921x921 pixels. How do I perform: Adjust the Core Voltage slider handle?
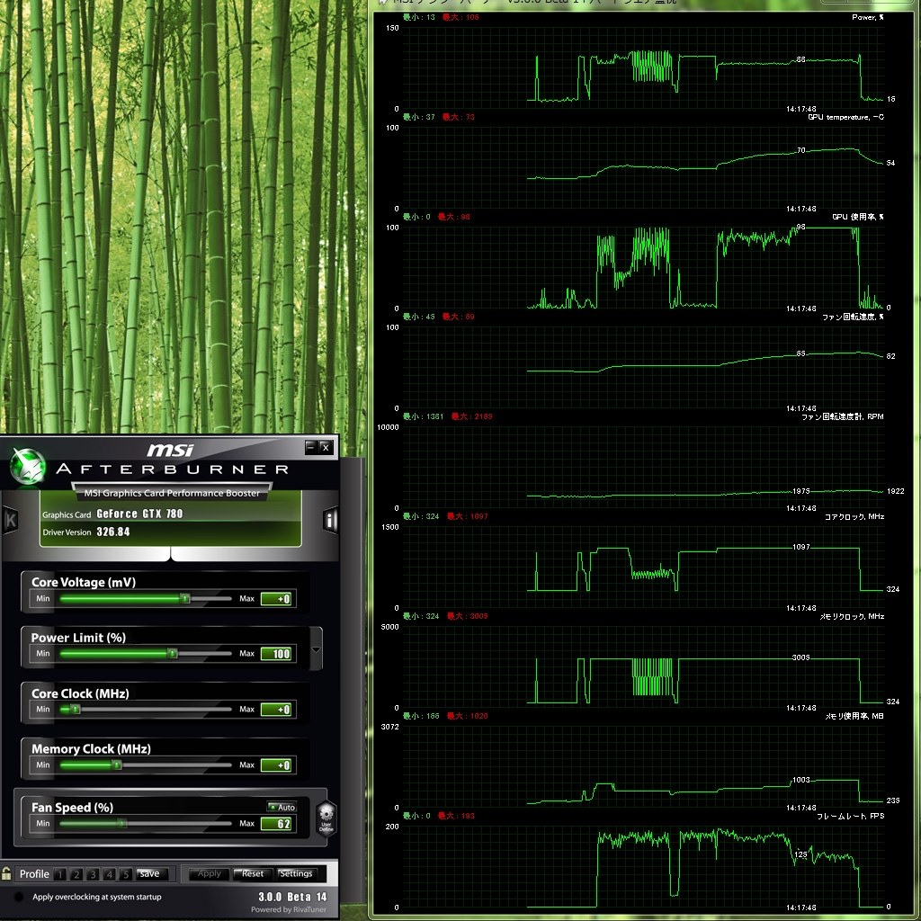point(185,598)
